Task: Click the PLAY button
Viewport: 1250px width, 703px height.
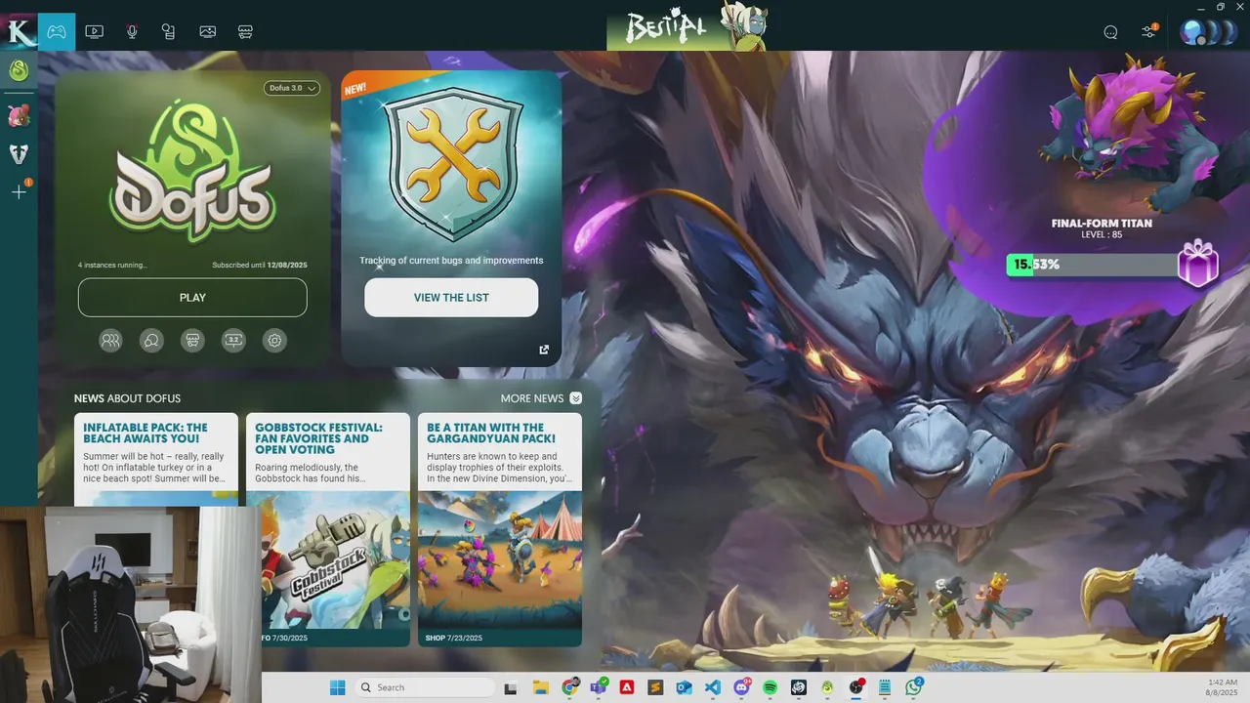Action: pos(192,298)
